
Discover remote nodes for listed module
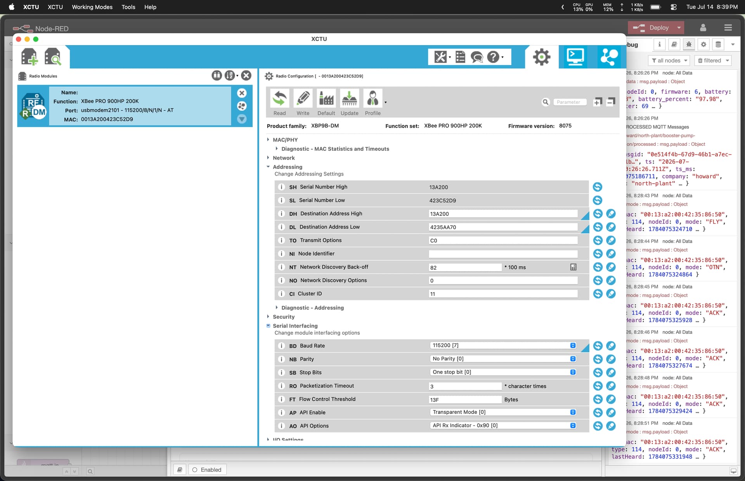click(242, 106)
